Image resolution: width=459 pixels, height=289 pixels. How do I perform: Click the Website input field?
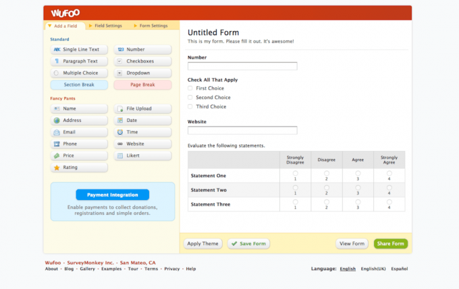tap(242, 130)
